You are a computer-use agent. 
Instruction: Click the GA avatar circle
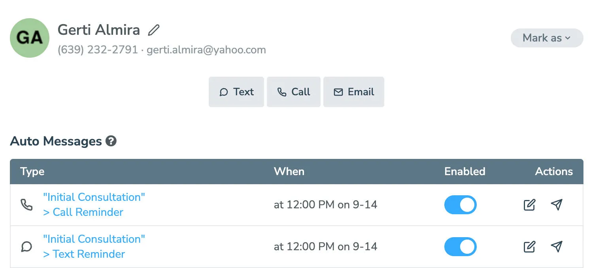pyautogui.click(x=29, y=38)
